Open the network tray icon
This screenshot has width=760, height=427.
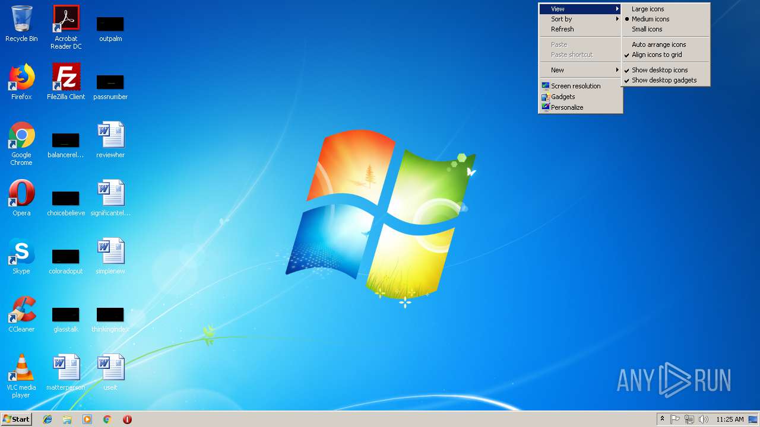tap(689, 419)
